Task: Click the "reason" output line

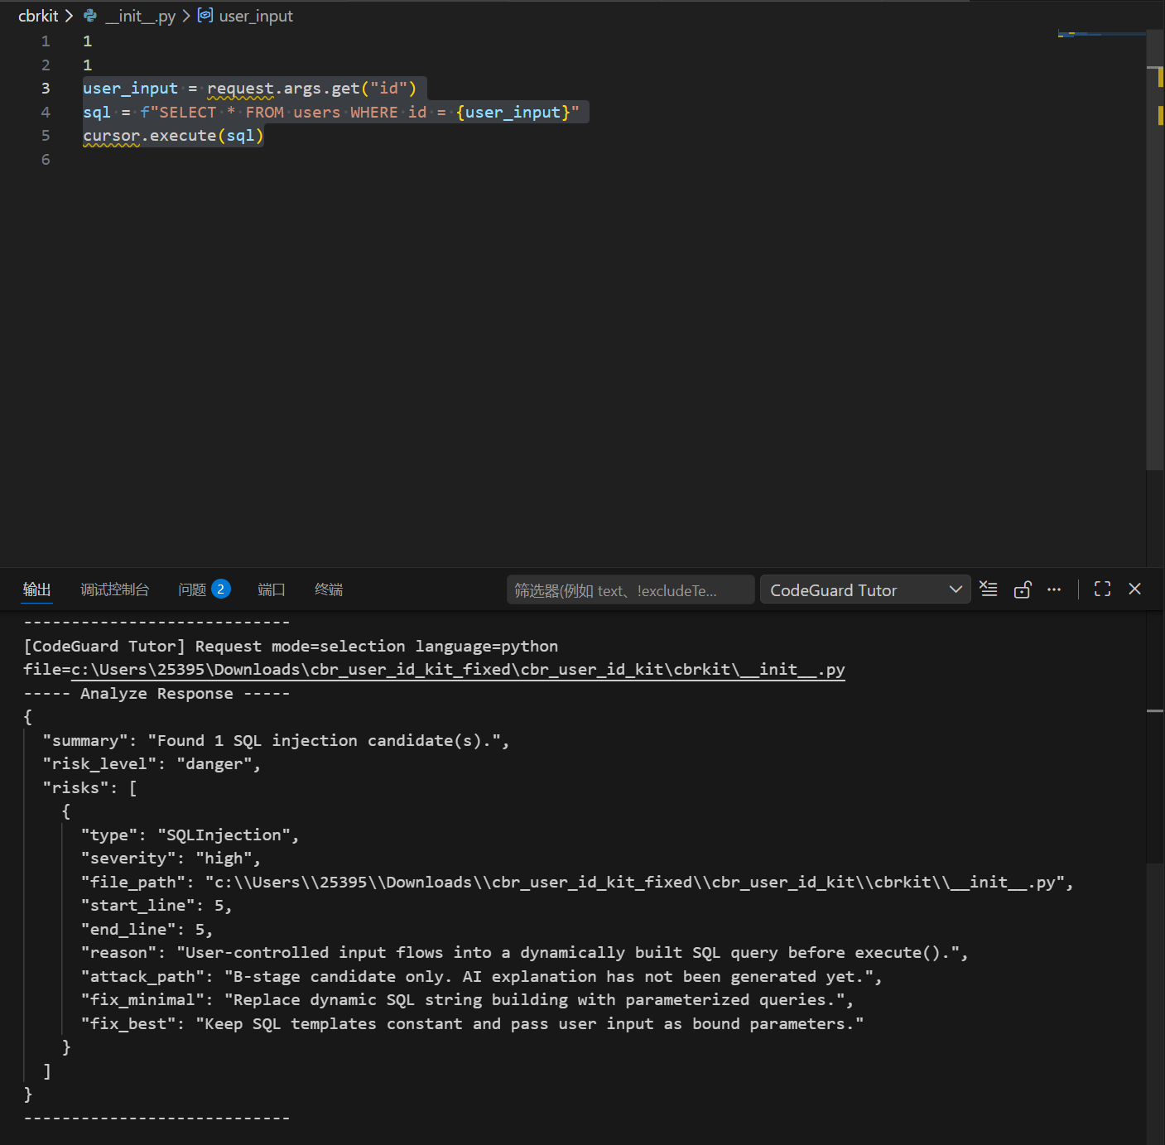Action: (524, 953)
